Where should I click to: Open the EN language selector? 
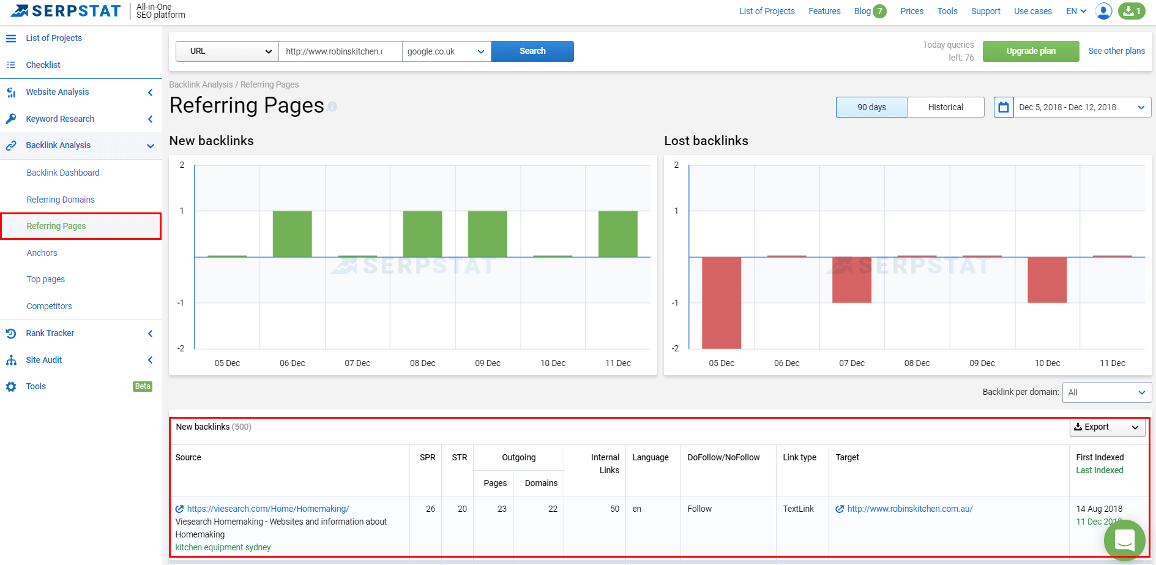[1076, 11]
